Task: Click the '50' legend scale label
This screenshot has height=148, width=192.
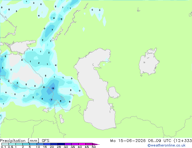Action: pos(94,147)
